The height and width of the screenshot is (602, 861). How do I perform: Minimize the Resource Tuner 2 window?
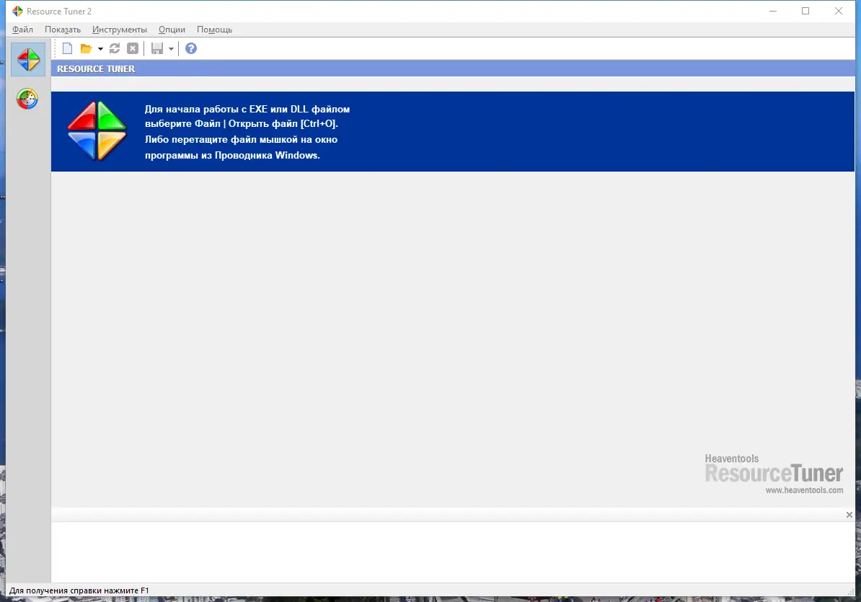(x=772, y=11)
